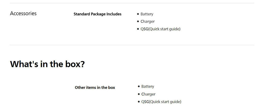Select the Standard Package Includes label
Image resolution: width=260 pixels, height=108 pixels.
click(x=97, y=14)
